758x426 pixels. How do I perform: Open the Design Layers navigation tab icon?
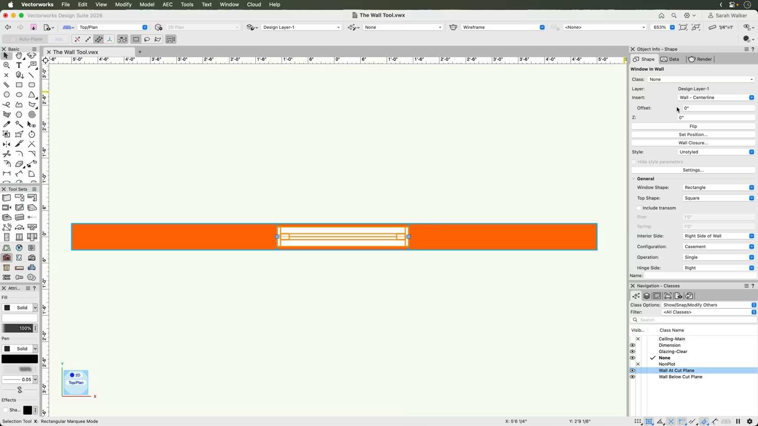pos(647,296)
